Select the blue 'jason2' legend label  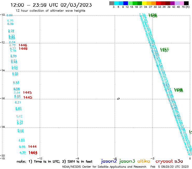coord(109,161)
